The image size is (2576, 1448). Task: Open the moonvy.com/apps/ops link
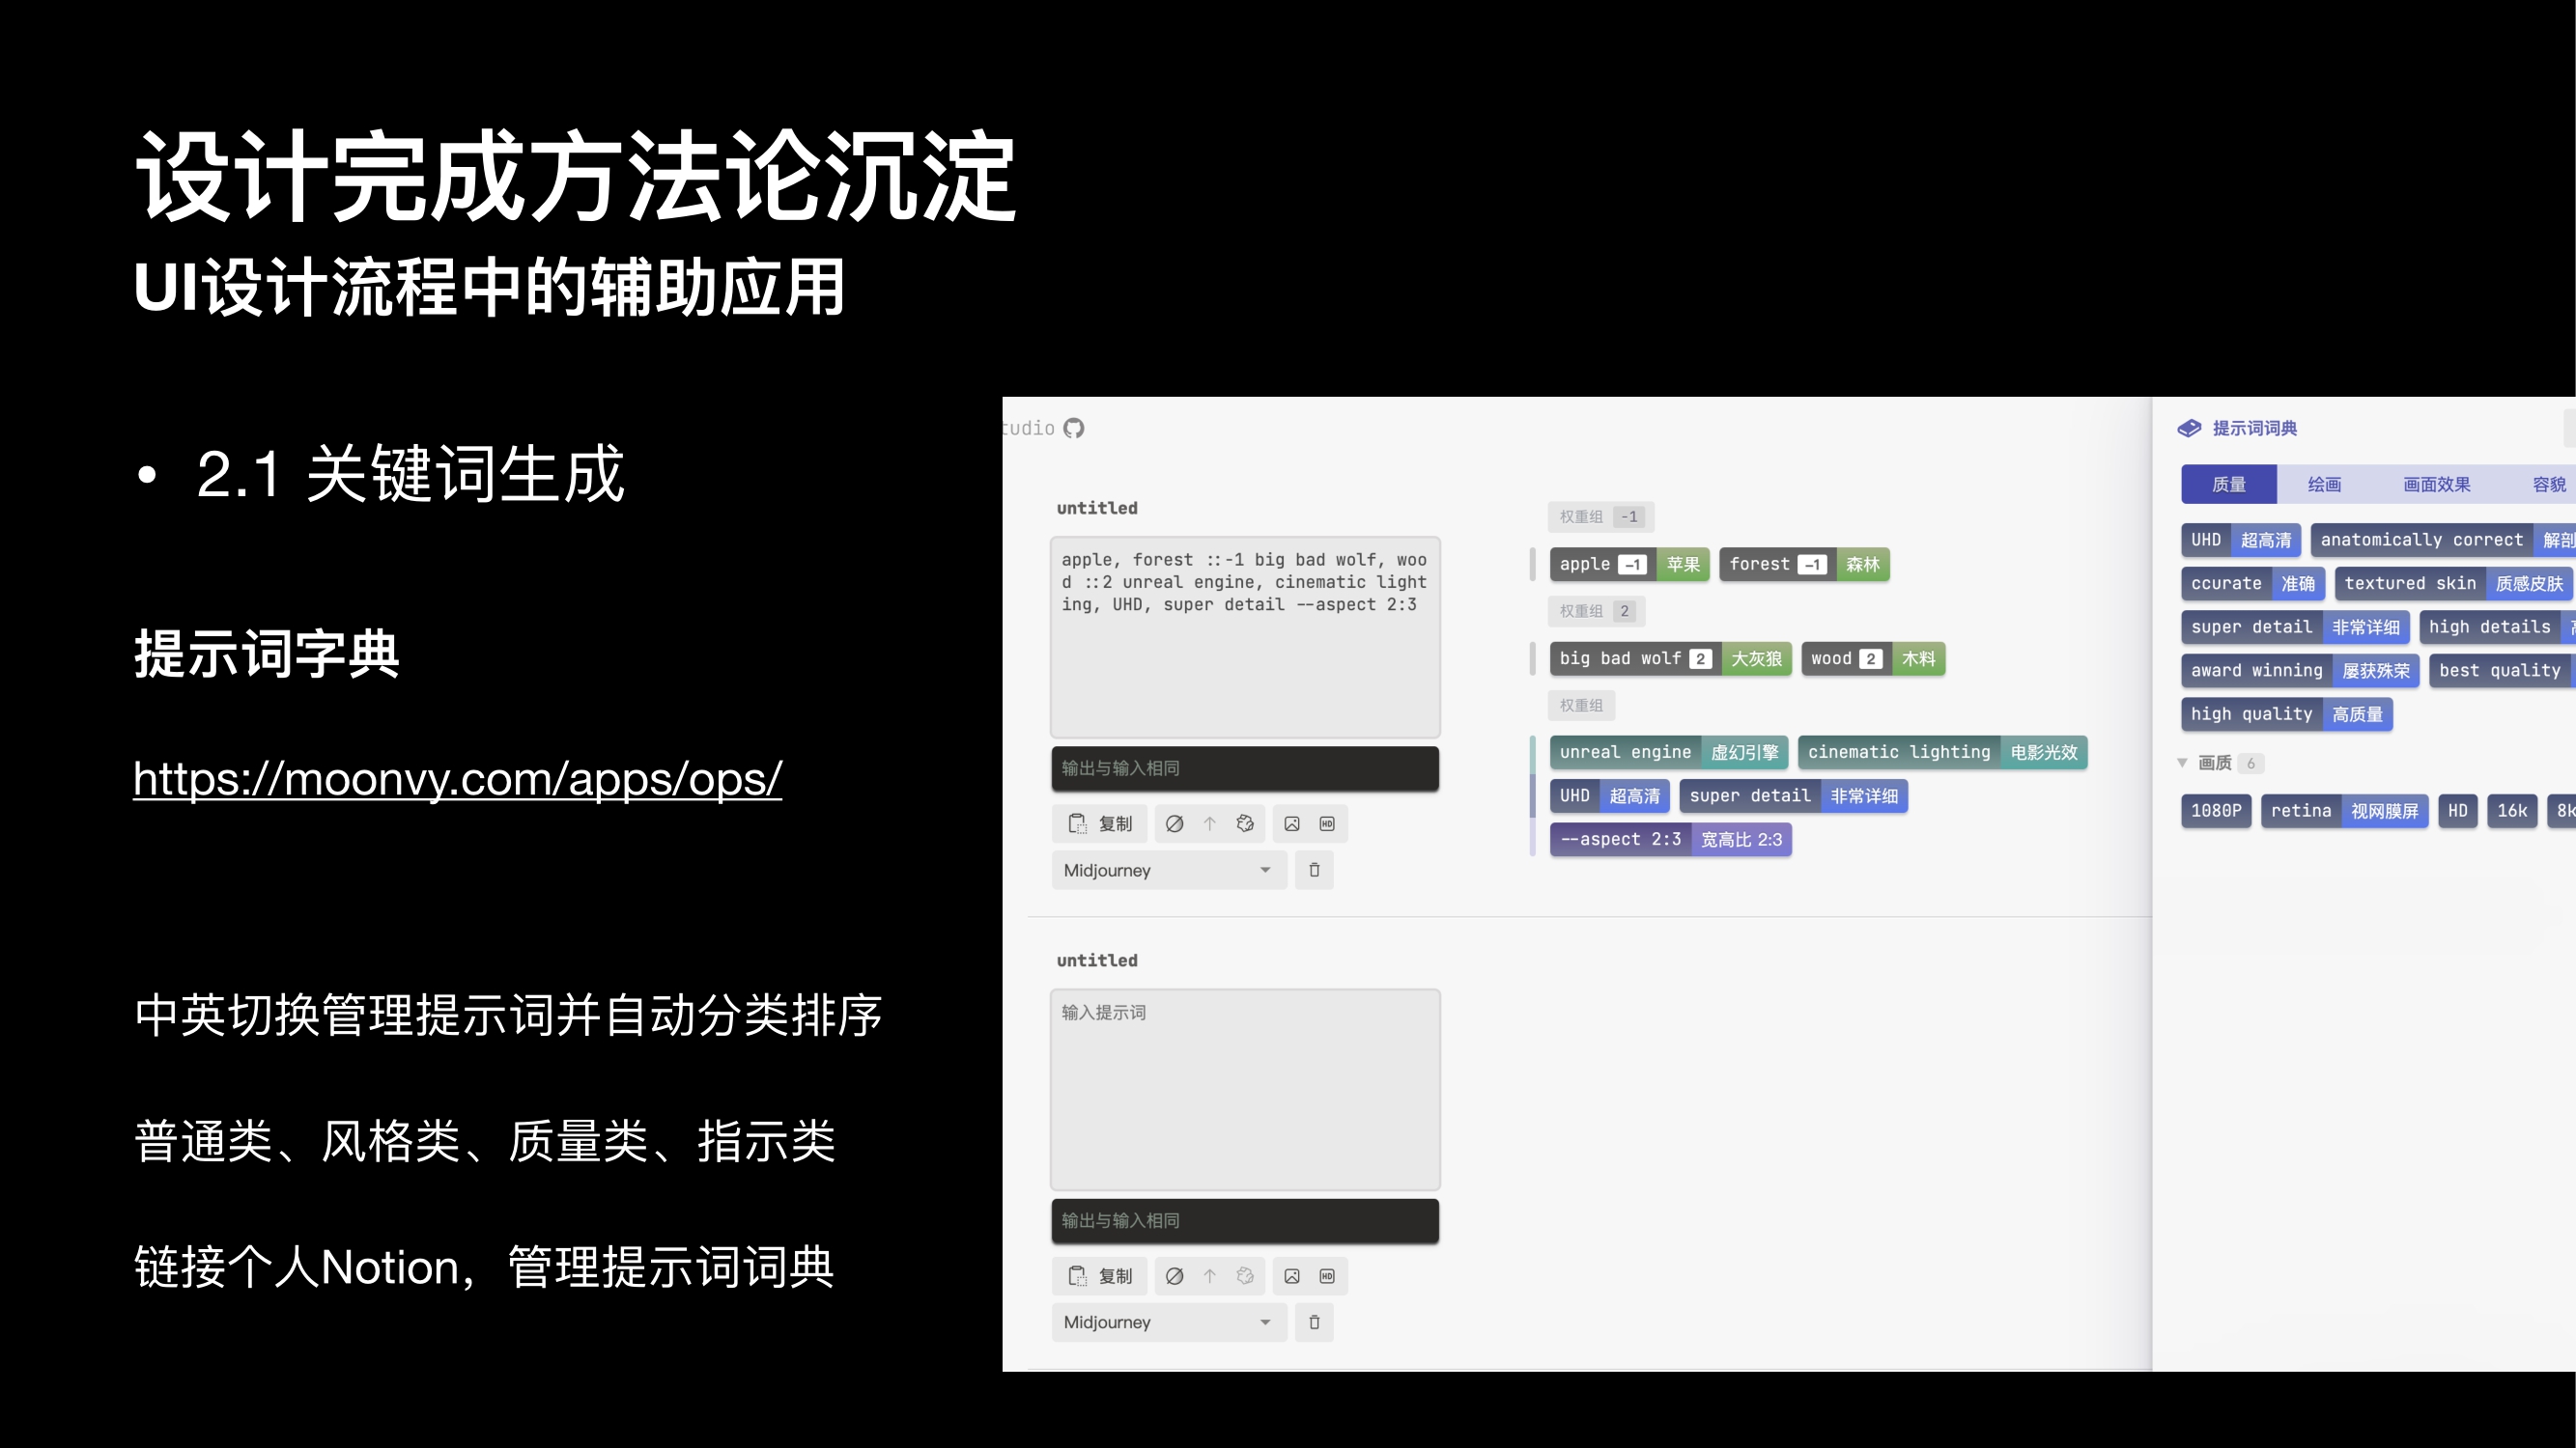click(x=457, y=778)
